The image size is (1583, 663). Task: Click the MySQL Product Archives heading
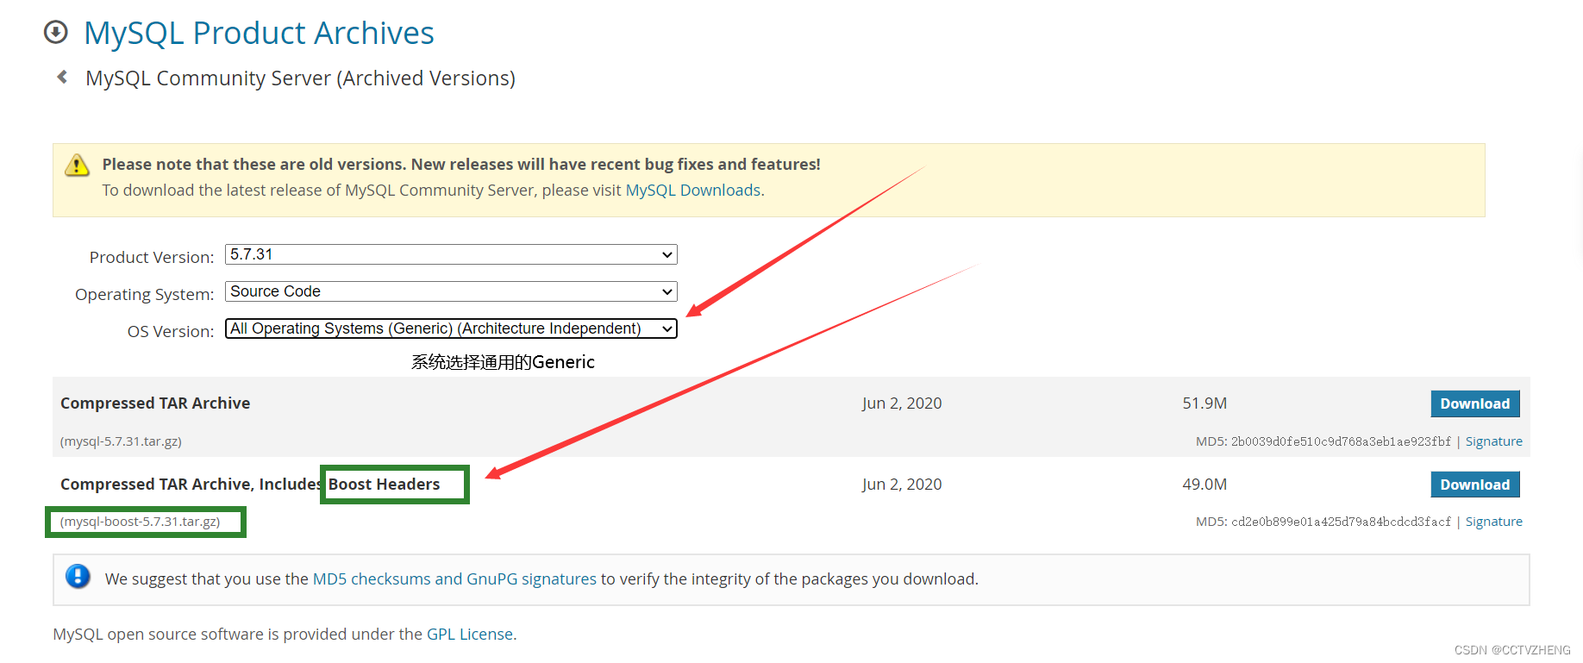[259, 33]
